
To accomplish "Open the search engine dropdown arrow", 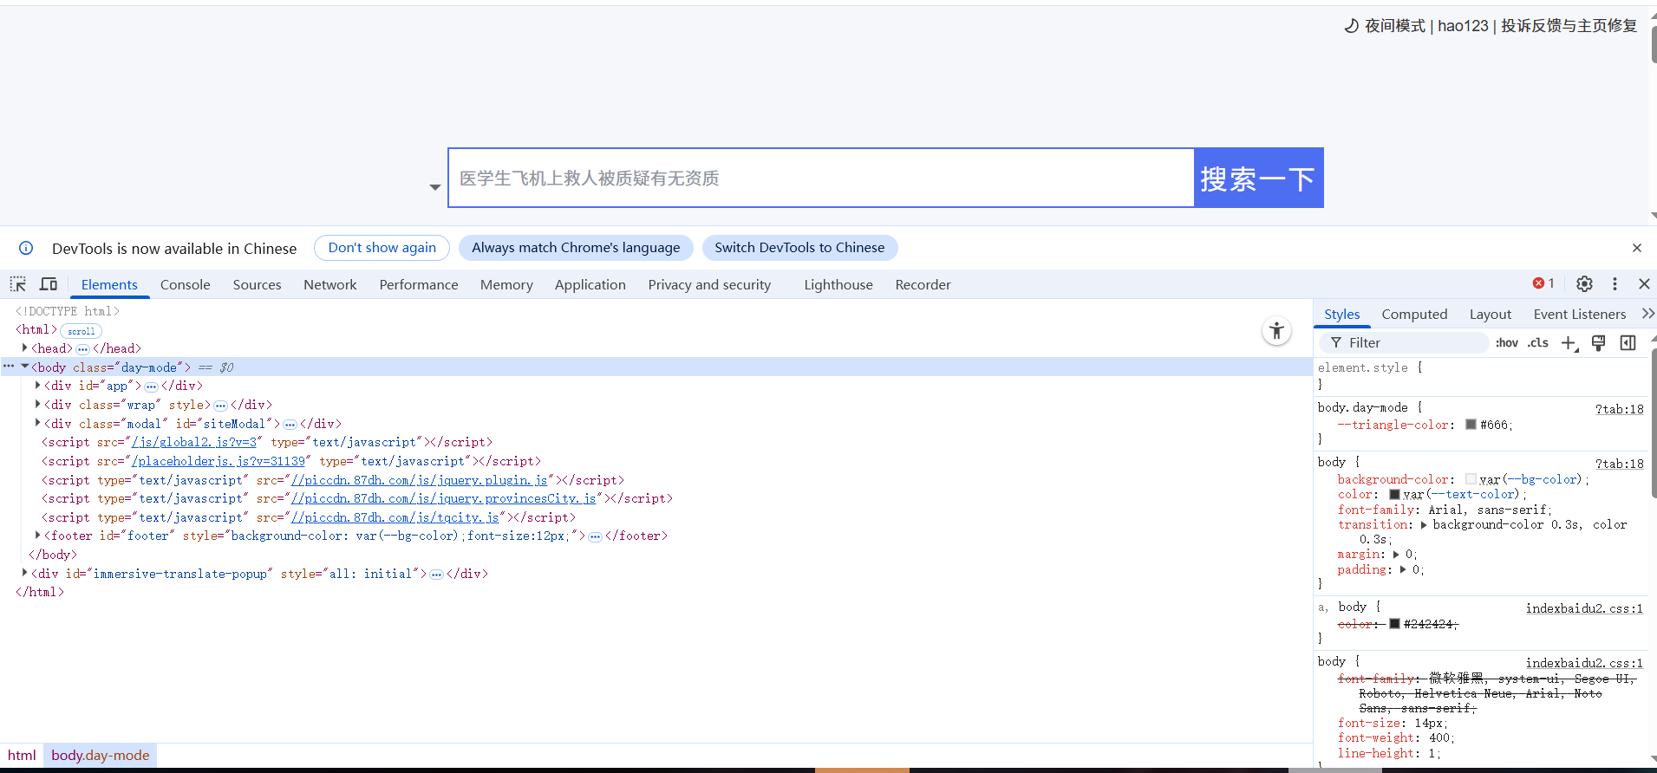I will click(435, 187).
